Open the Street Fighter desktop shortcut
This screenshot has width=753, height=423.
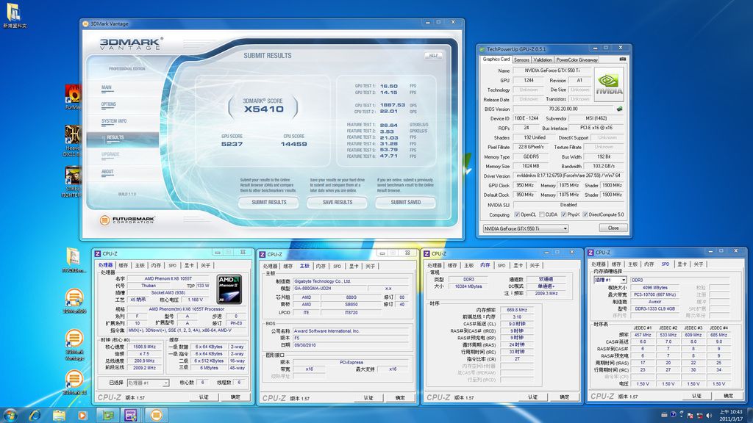[x=73, y=181]
